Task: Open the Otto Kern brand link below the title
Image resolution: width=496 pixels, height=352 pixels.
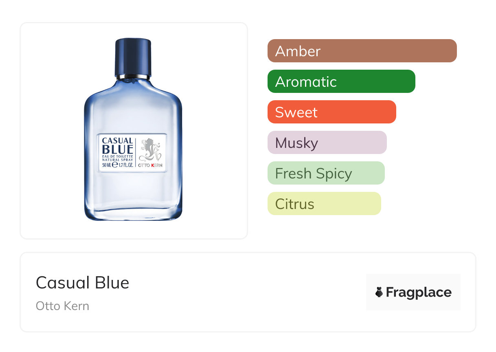Action: click(x=62, y=306)
